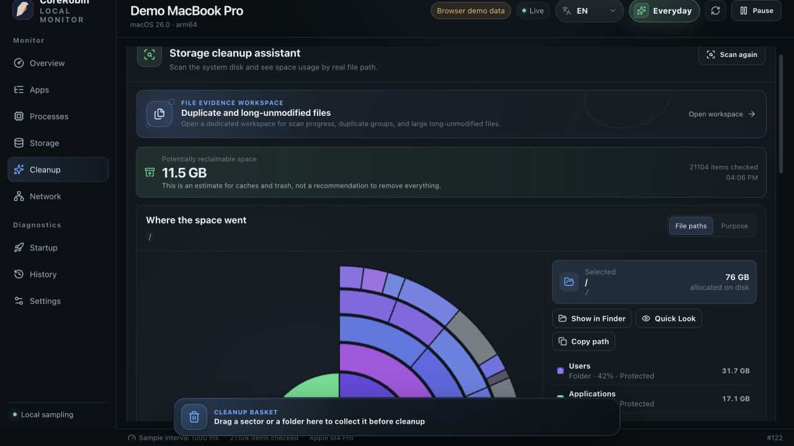Select the Applications folder row
794x446 pixels.
pyautogui.click(x=653, y=399)
